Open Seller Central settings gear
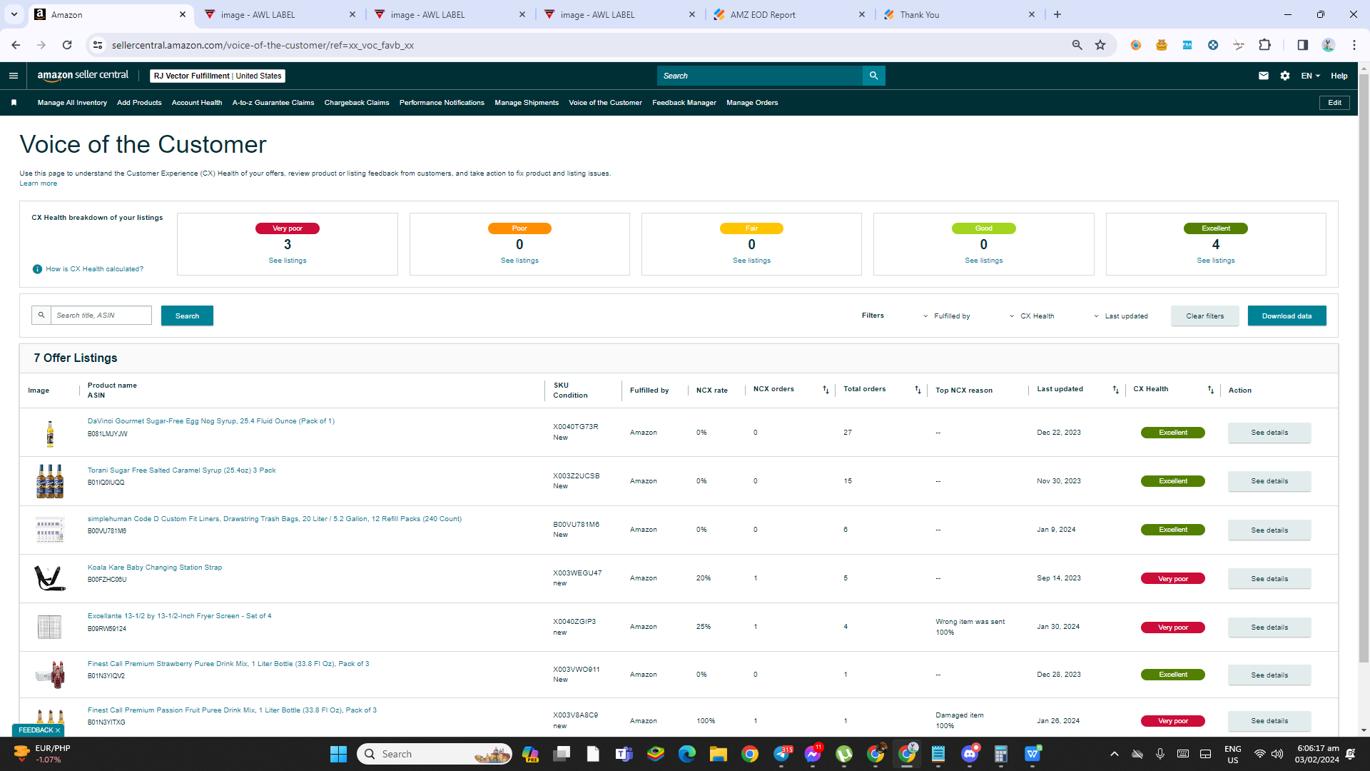The height and width of the screenshot is (771, 1370). (x=1285, y=76)
